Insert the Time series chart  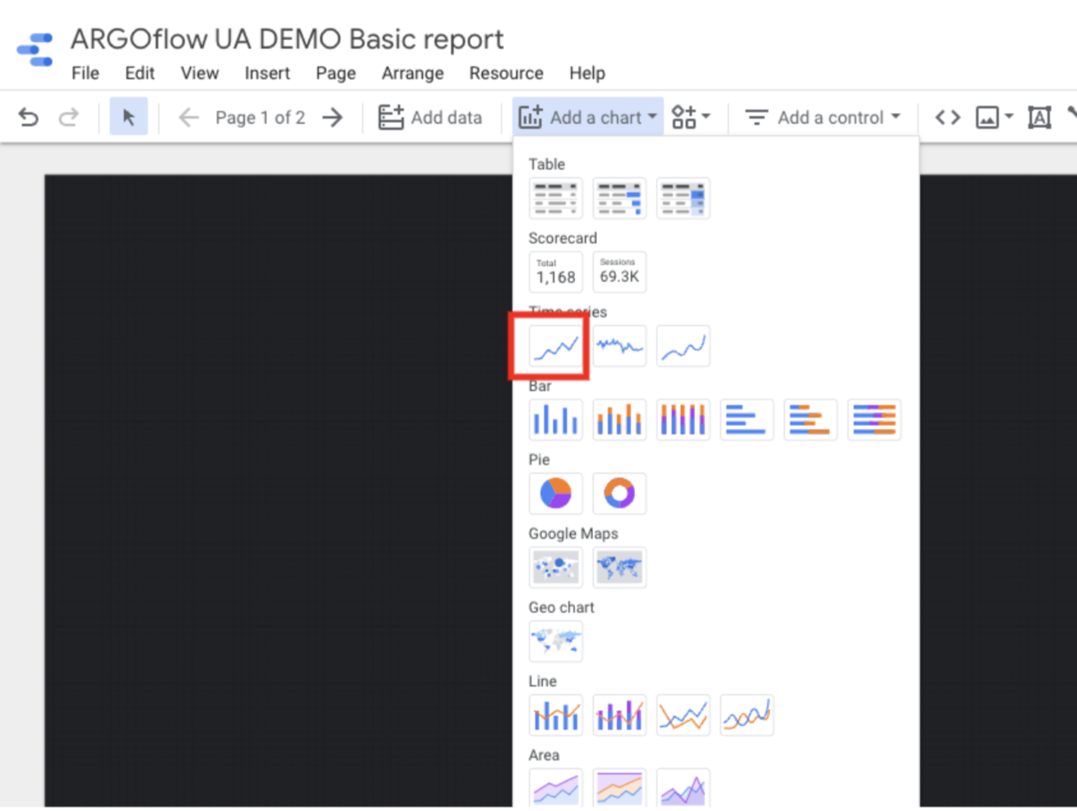pyautogui.click(x=556, y=346)
